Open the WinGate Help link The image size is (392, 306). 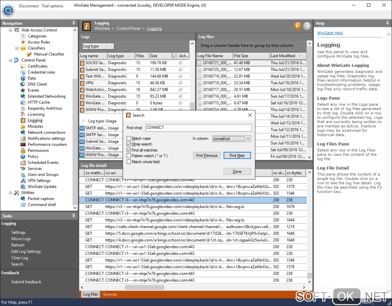coord(330,33)
